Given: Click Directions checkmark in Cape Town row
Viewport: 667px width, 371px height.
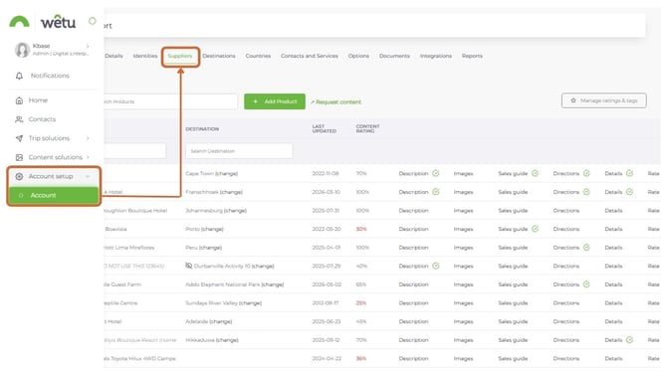Looking at the screenshot, I should 586,173.
